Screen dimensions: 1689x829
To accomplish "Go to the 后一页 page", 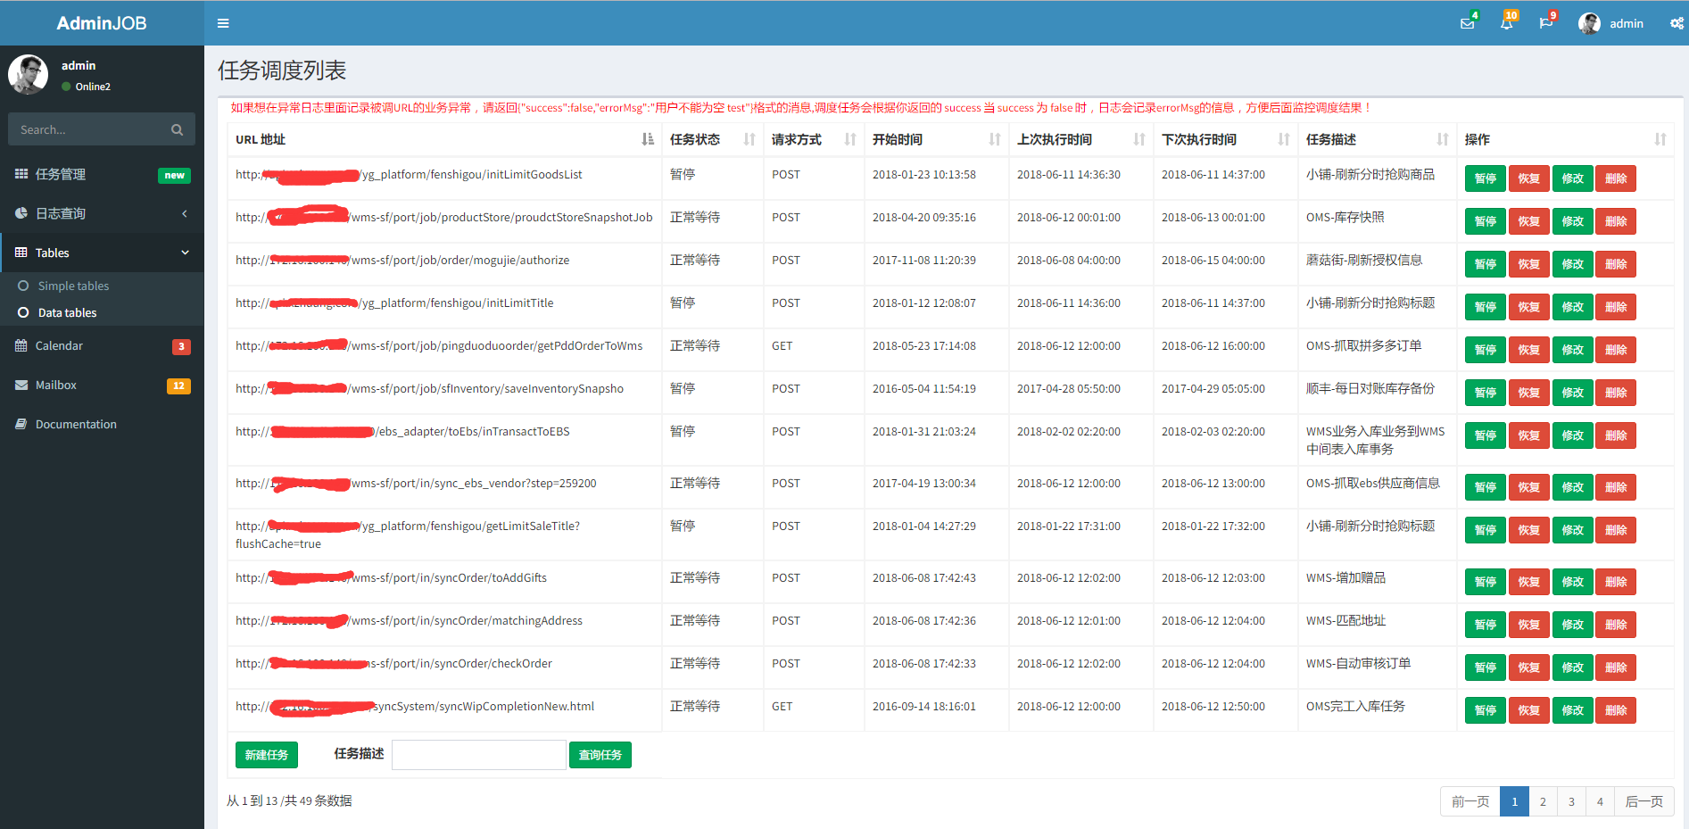I will [1644, 801].
